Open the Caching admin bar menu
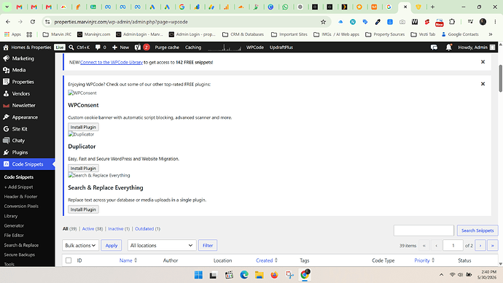The image size is (503, 283). point(192,47)
